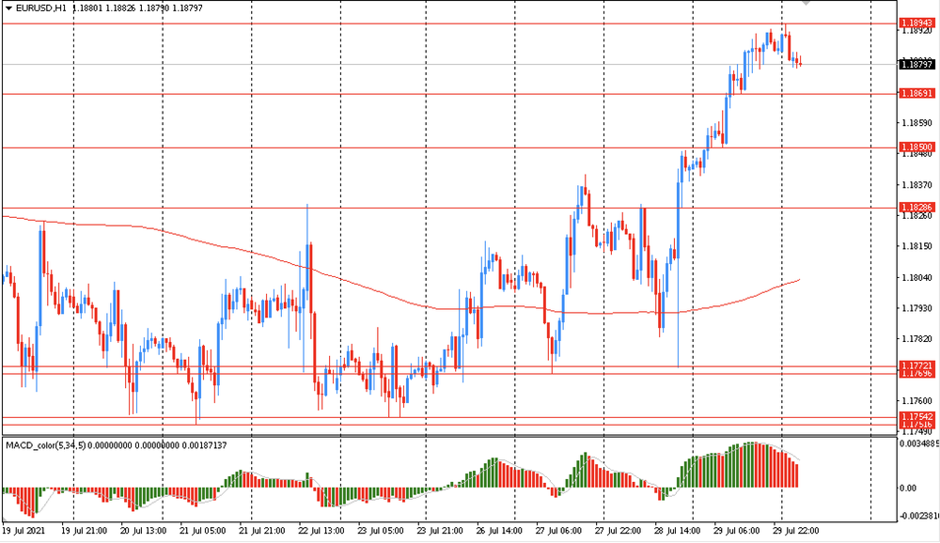
Task: Select the 1.17542 red level label
Action: [x=916, y=416]
